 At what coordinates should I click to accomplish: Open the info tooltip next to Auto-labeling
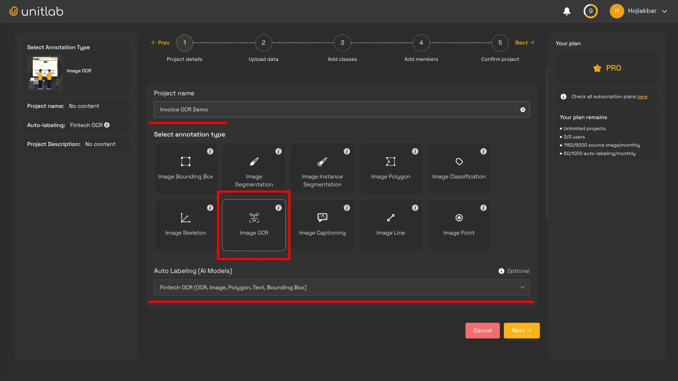pyautogui.click(x=107, y=125)
